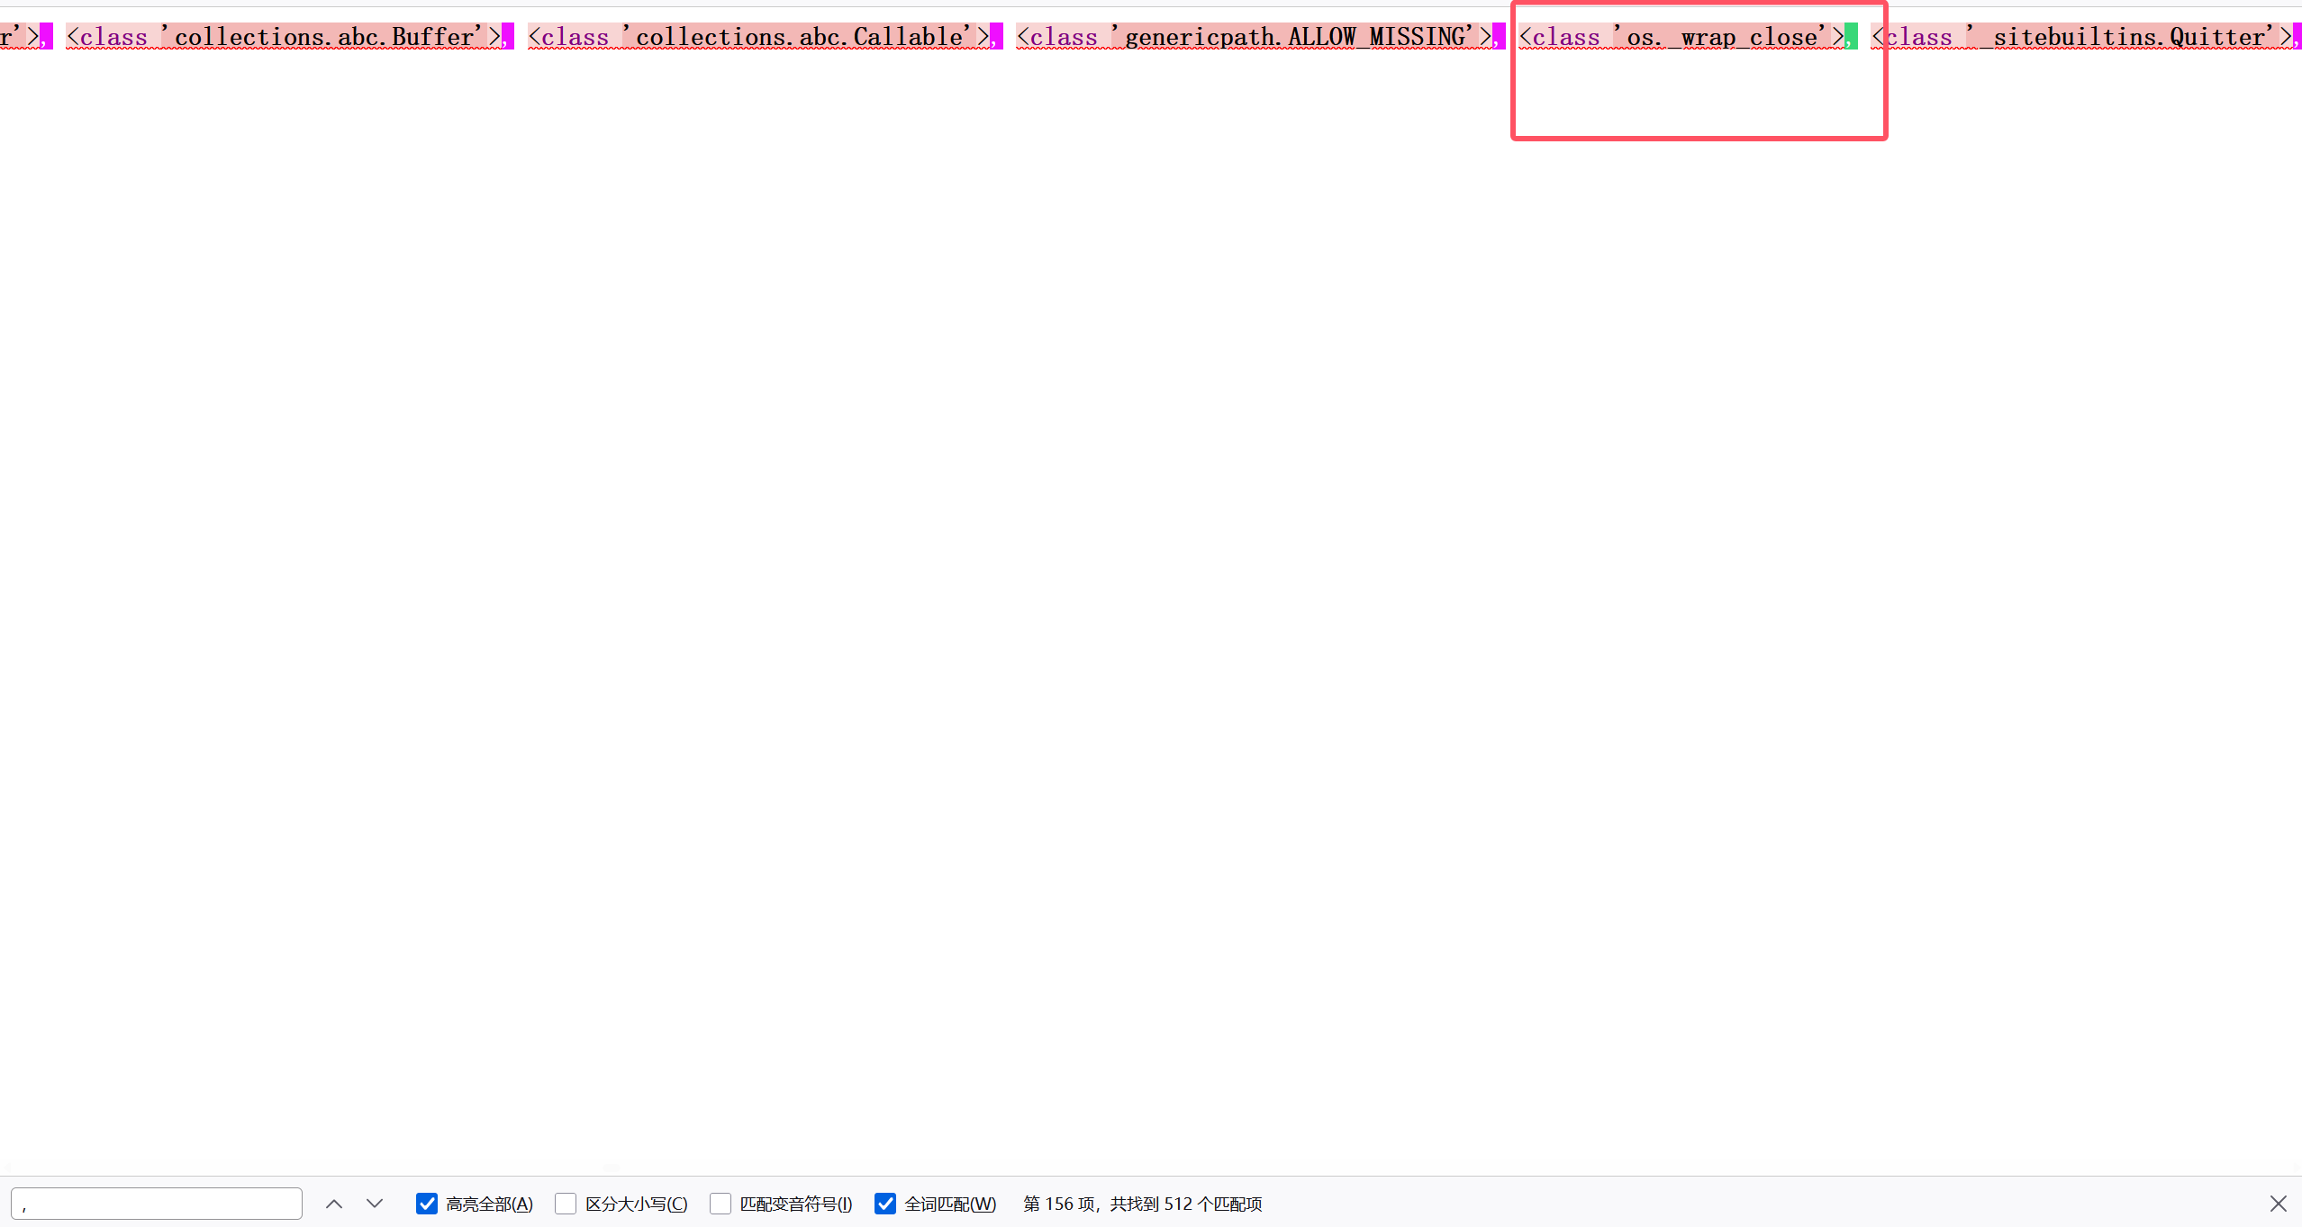The height and width of the screenshot is (1227, 2302).
Task: Enable 区分大小写 case-sensitive option
Action: tap(566, 1204)
